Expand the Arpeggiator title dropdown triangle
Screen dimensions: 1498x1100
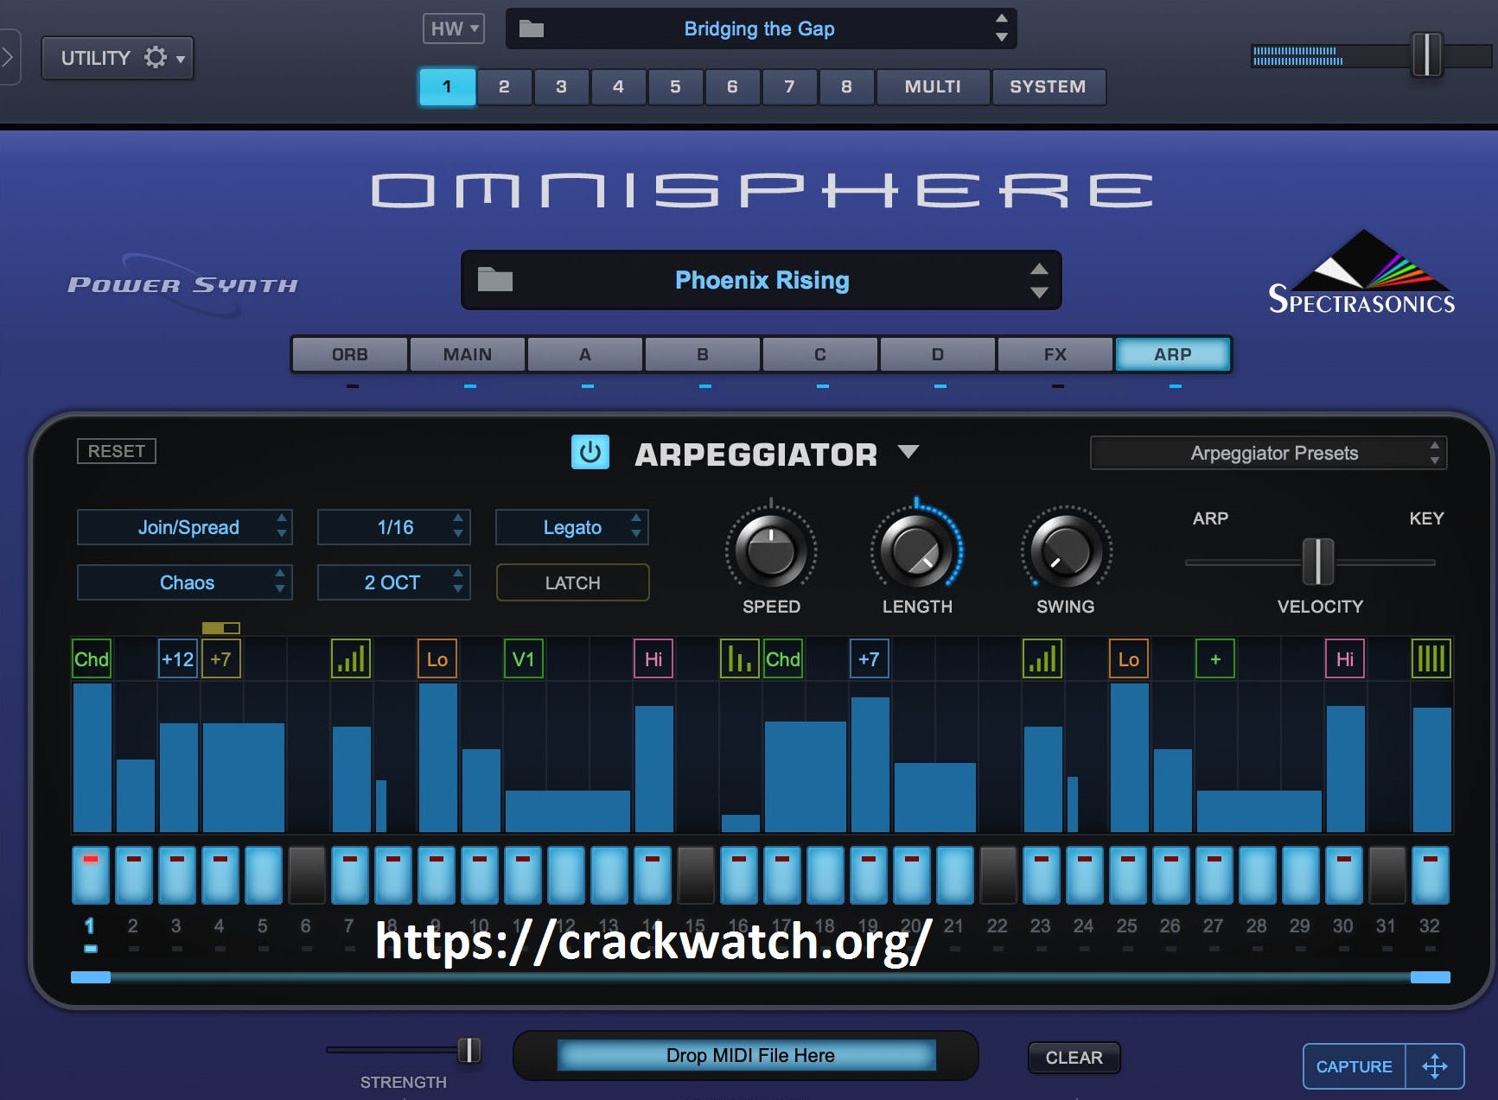(x=908, y=452)
